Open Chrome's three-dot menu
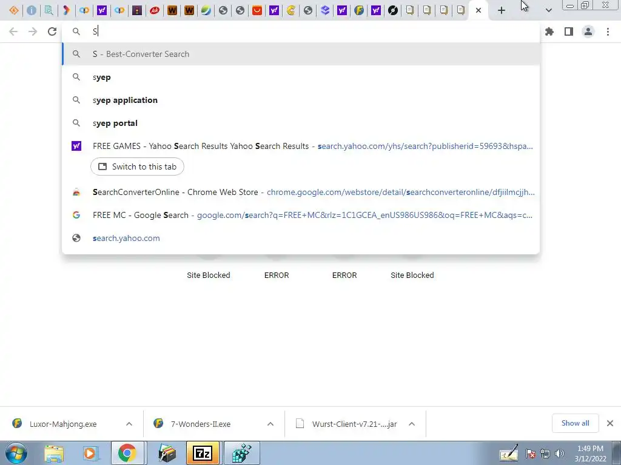Viewport: 621px width, 465px height. [608, 31]
